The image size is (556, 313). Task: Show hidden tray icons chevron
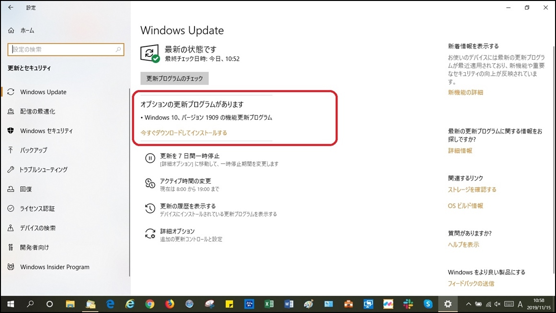(468, 304)
